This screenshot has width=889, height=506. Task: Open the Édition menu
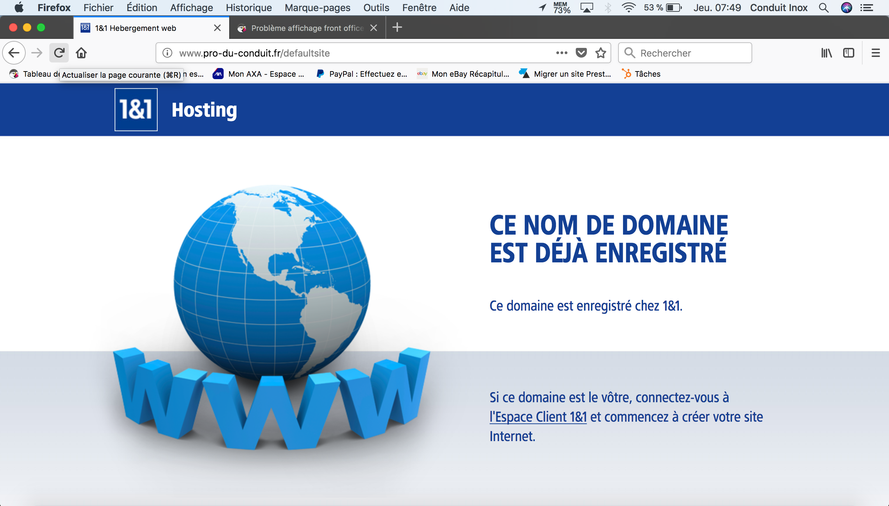tap(141, 7)
